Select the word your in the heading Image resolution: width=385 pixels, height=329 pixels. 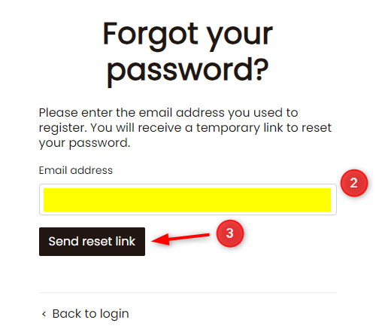(240, 36)
